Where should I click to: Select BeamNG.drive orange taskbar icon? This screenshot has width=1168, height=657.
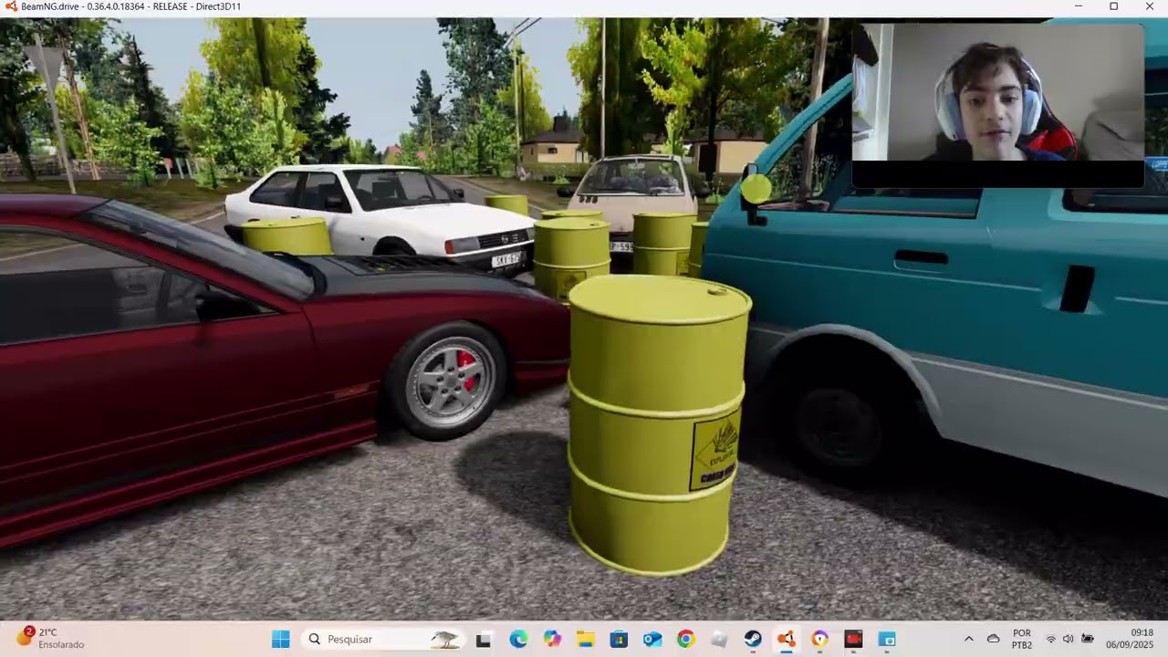(786, 639)
